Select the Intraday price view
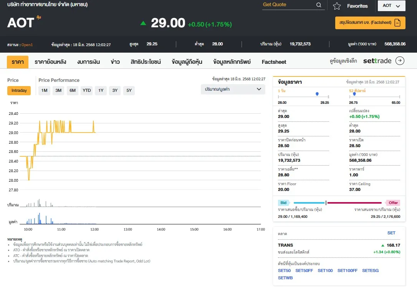 [19, 91]
